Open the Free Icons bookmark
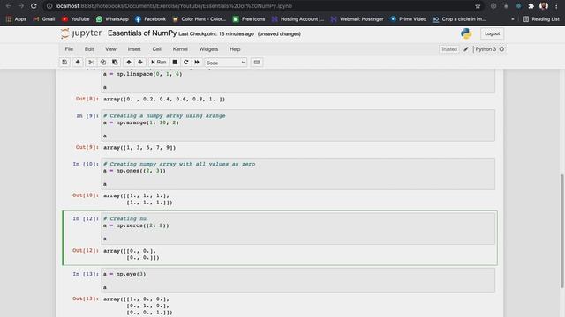 [x=249, y=19]
